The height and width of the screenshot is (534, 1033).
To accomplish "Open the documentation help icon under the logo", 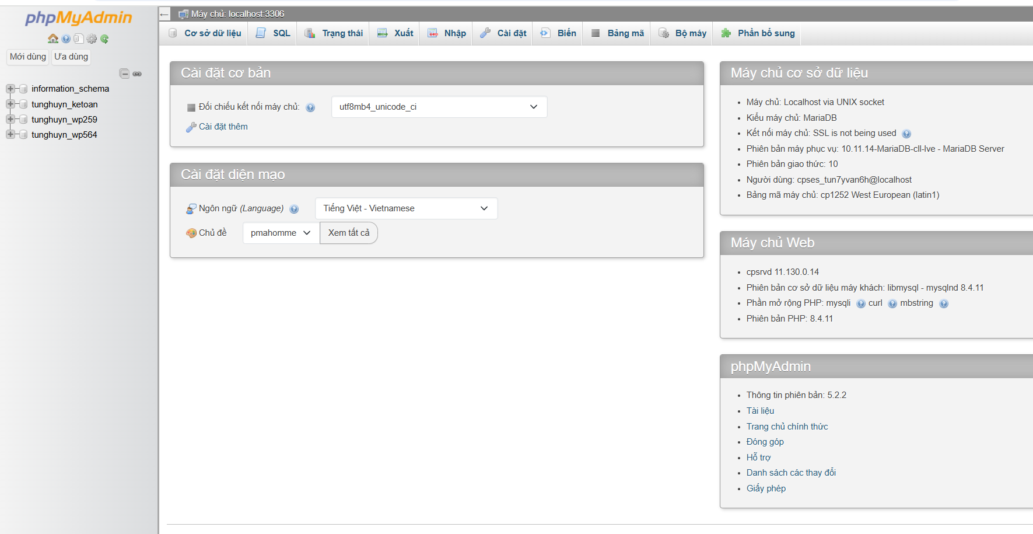I will point(66,39).
